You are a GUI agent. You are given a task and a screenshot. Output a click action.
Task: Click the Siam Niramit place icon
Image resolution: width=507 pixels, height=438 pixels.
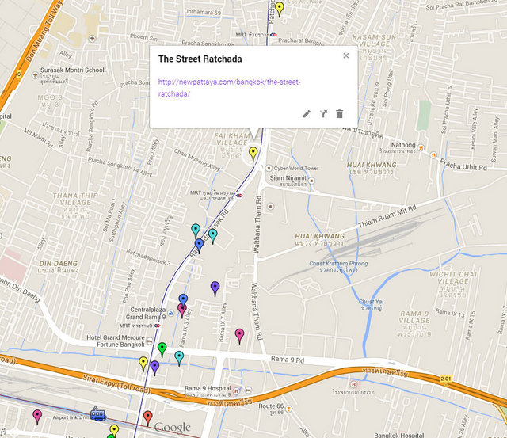coord(311,181)
